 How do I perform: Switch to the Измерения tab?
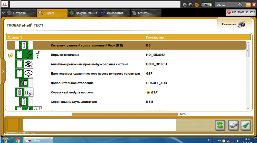112,13
